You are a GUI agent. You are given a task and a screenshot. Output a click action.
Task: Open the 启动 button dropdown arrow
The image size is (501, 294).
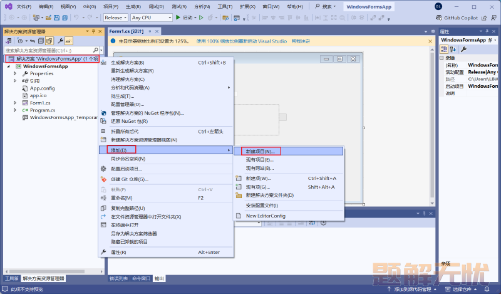pos(195,18)
